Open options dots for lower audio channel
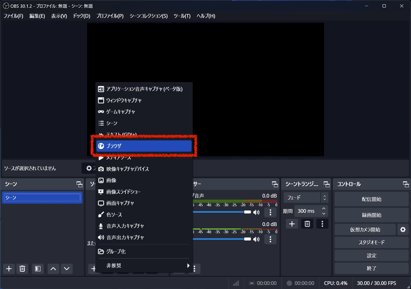 271,239
